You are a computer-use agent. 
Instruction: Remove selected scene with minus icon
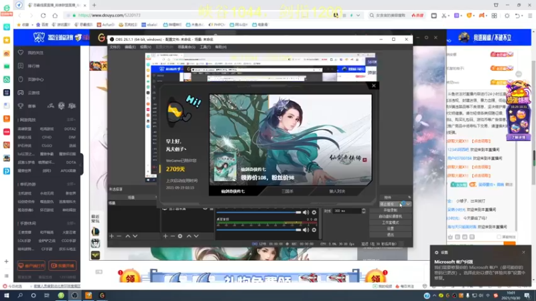point(119,236)
